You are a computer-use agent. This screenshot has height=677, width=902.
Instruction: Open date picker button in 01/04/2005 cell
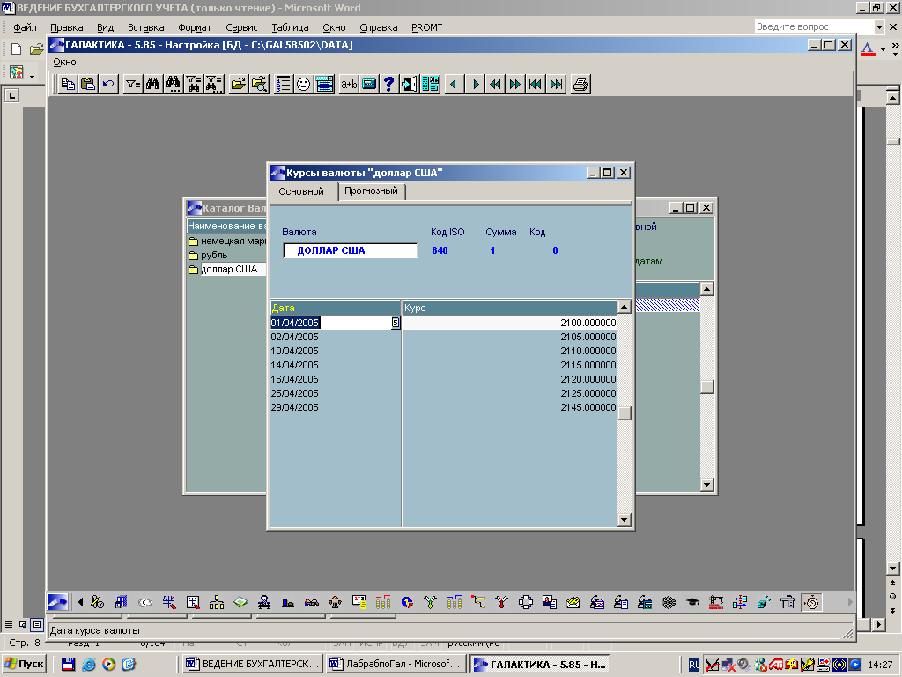pos(396,323)
